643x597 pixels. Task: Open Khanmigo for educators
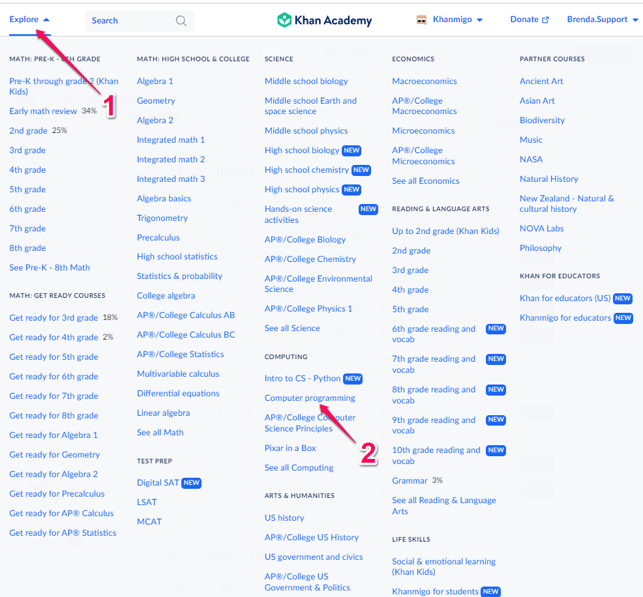[x=565, y=317]
